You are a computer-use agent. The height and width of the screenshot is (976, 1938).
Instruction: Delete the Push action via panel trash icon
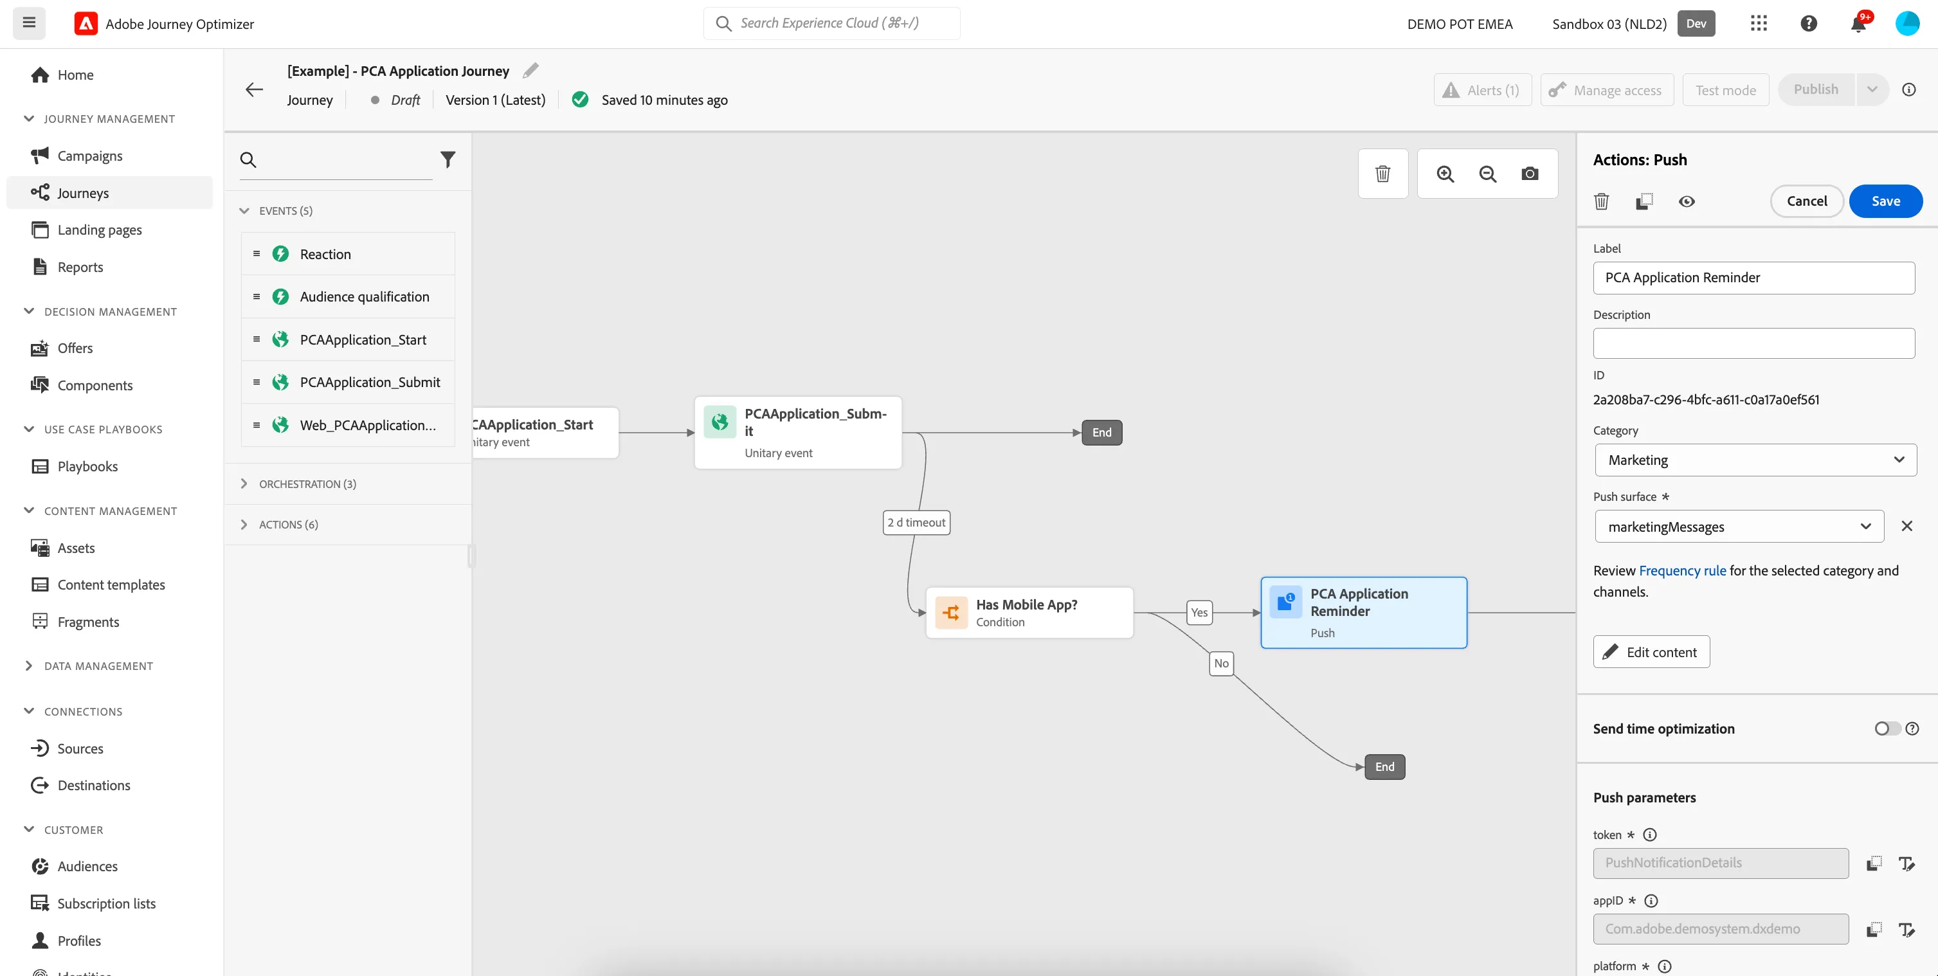(1602, 202)
